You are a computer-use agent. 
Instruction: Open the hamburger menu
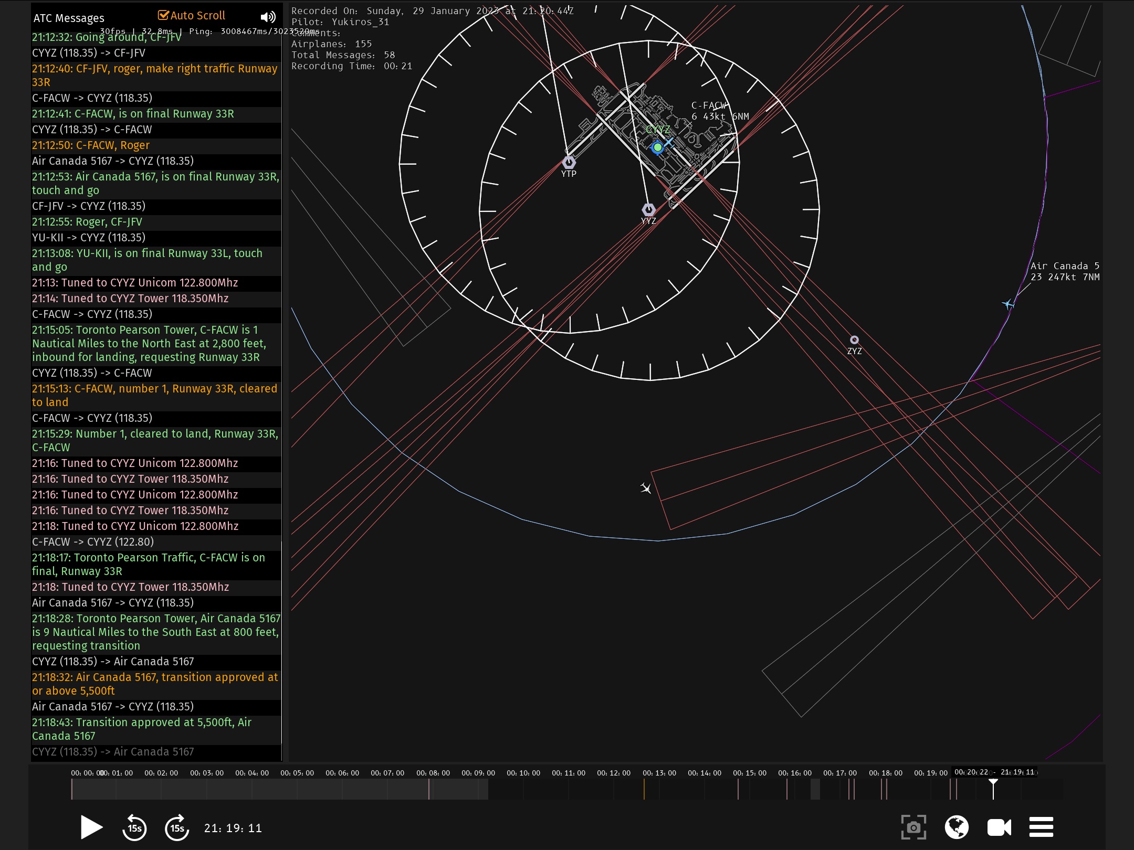1041,827
